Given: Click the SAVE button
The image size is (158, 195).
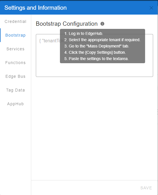Looking at the screenshot, I should coord(146,188).
